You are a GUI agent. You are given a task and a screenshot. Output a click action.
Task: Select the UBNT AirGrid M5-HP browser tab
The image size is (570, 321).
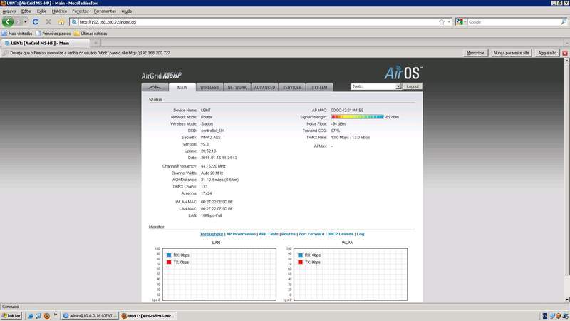point(45,43)
